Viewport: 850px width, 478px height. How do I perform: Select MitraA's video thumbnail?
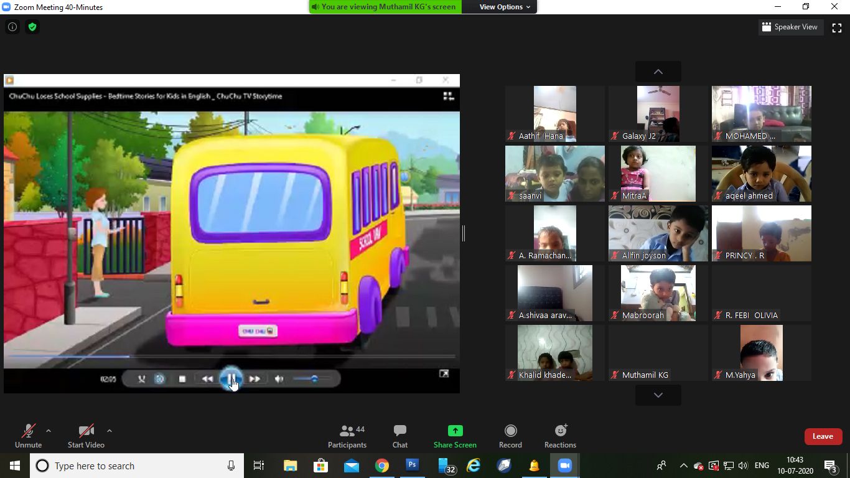coord(658,174)
